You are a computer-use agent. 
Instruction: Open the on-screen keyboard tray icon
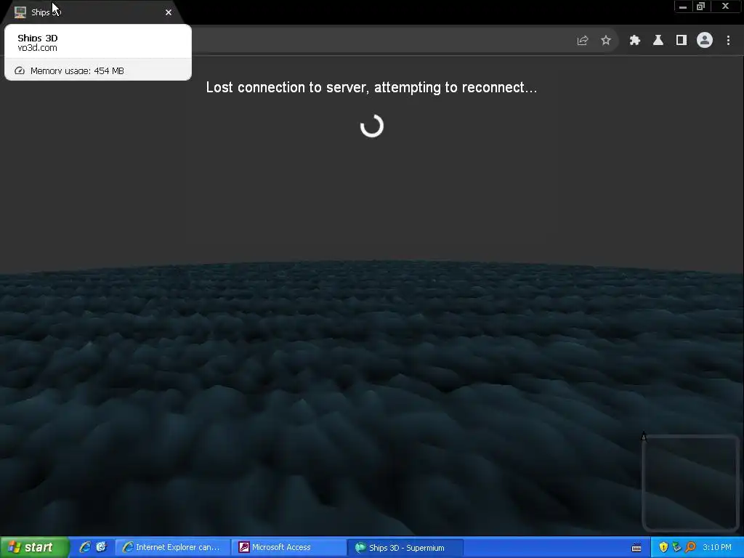tap(636, 548)
